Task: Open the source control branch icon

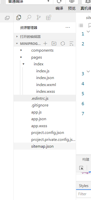Action: [39, 17]
